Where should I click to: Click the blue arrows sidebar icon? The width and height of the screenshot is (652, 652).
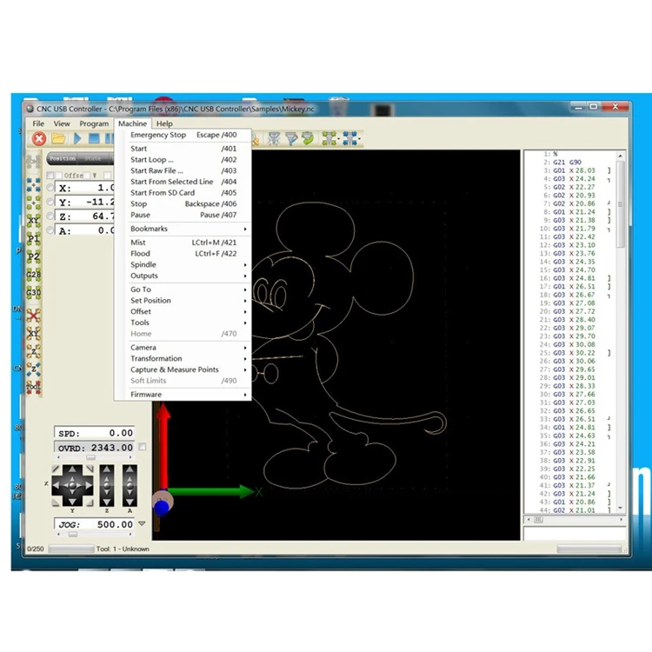[x=34, y=184]
